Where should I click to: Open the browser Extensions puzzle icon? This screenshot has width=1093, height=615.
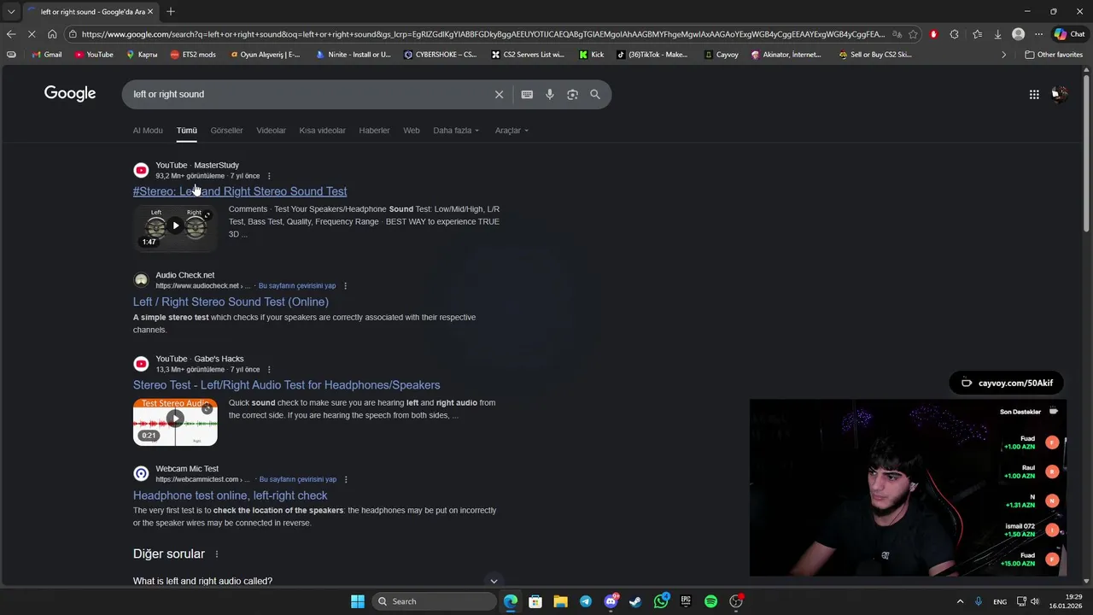[954, 34]
